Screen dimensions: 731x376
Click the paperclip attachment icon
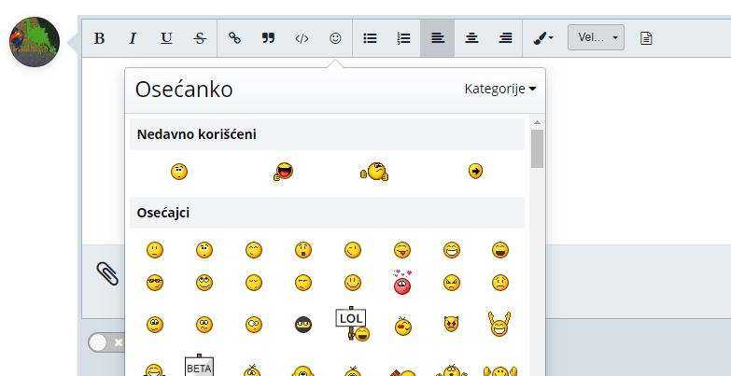pyautogui.click(x=107, y=273)
